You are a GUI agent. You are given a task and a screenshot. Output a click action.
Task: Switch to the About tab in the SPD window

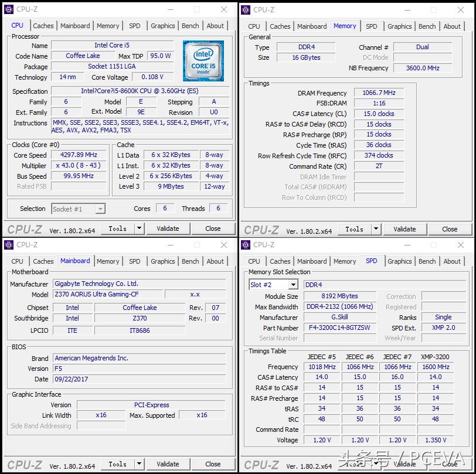452,261
